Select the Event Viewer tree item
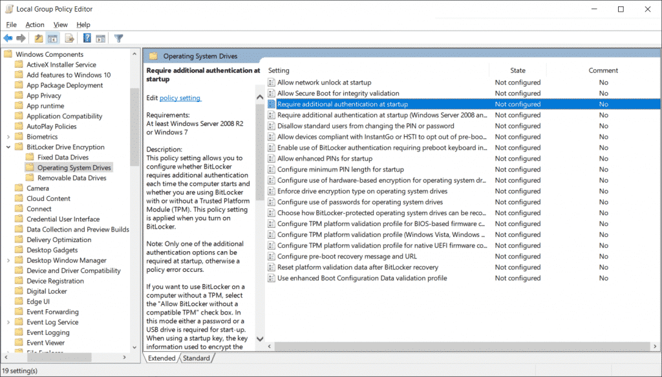Screen dimensions: 662x377 coord(46,343)
